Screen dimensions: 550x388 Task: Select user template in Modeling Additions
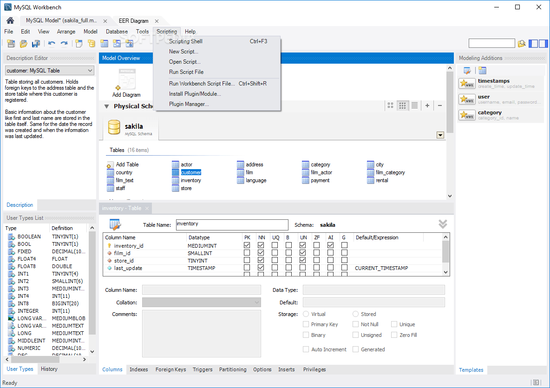(x=501, y=99)
